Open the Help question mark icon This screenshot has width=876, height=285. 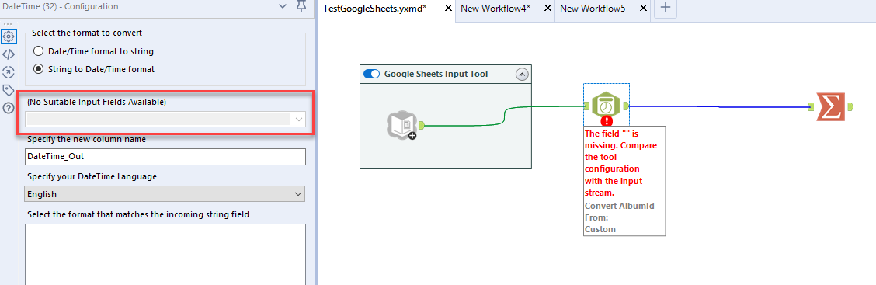(9, 108)
